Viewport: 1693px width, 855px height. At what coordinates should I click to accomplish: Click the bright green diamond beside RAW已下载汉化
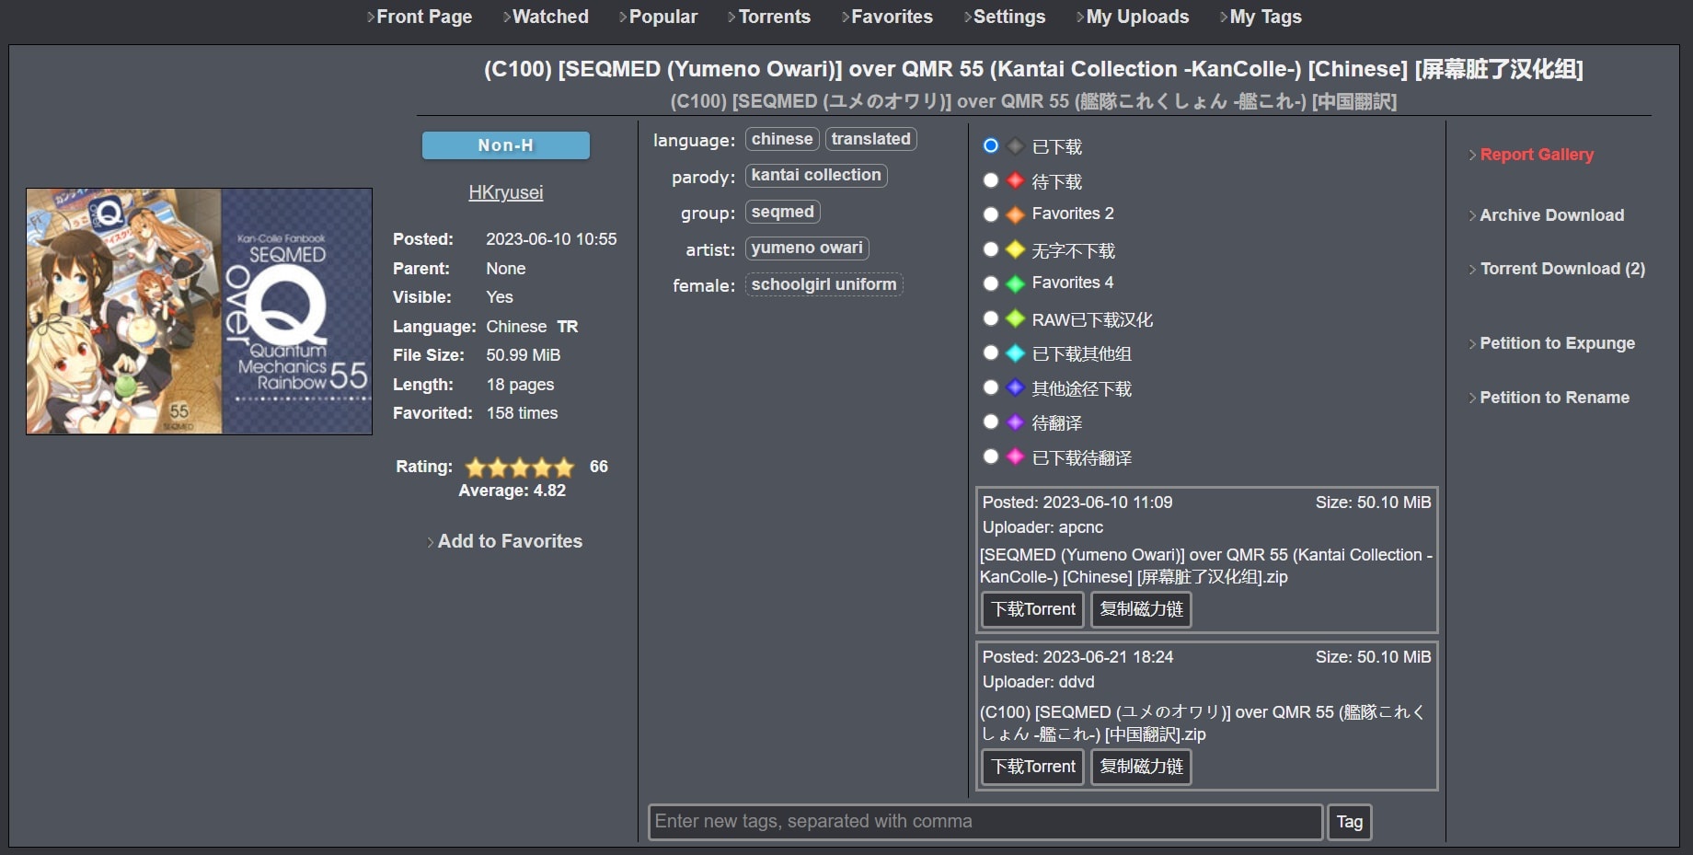pyautogui.click(x=1015, y=318)
